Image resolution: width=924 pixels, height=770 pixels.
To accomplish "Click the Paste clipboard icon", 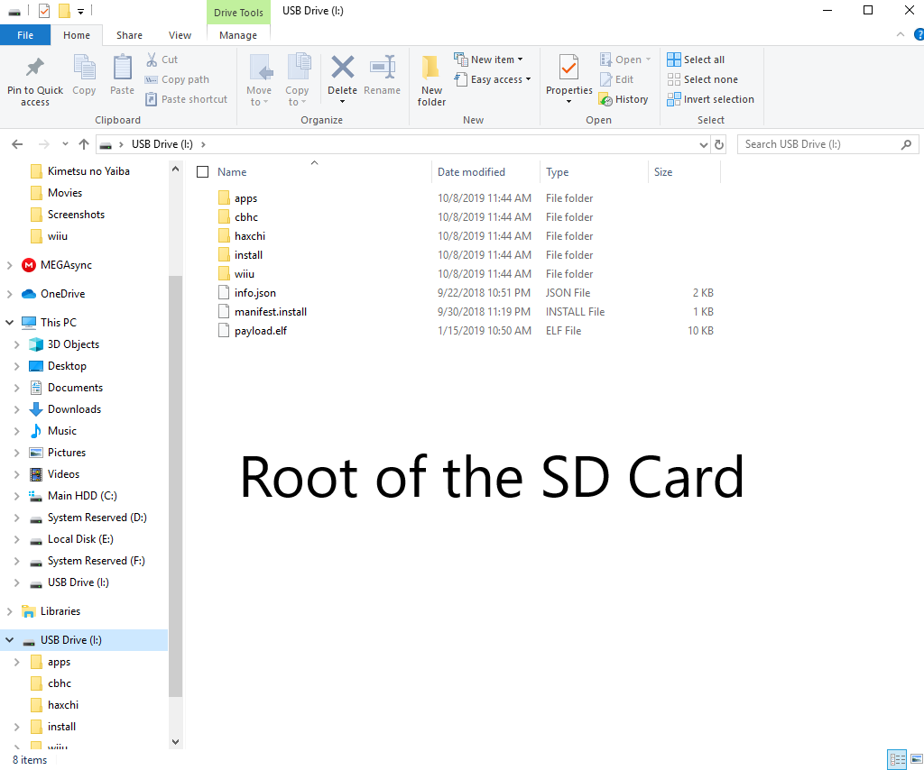I will [x=122, y=67].
